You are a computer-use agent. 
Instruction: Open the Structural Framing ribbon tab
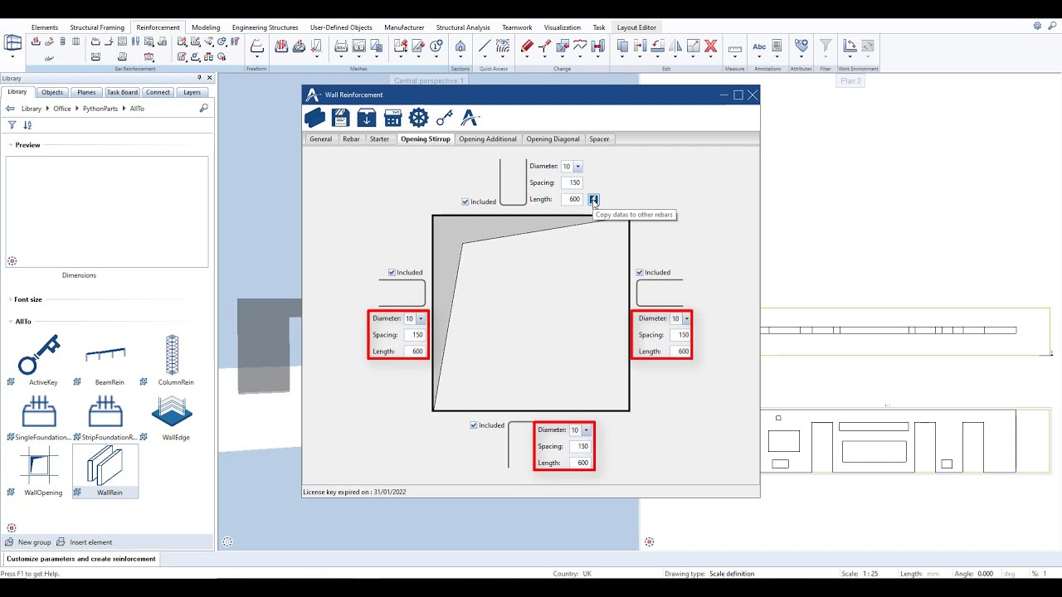click(x=97, y=27)
